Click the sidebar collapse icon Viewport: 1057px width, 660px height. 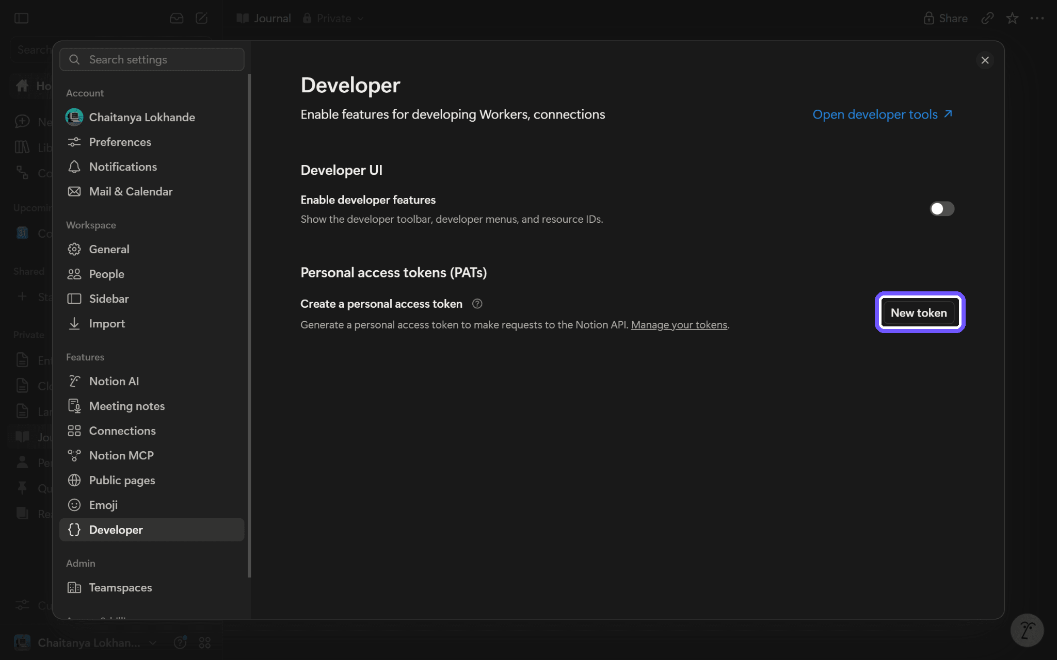21,19
